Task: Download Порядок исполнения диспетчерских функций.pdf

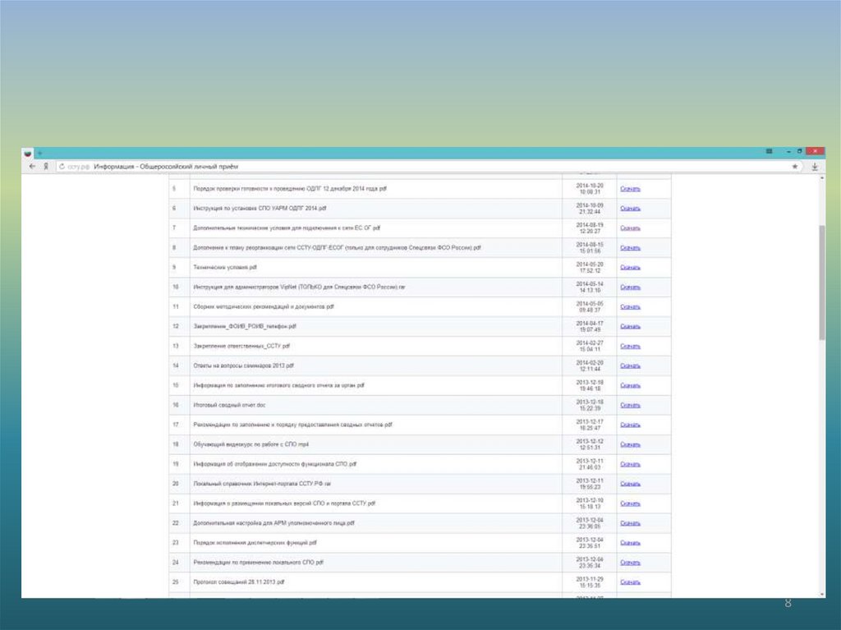Action: click(x=630, y=543)
